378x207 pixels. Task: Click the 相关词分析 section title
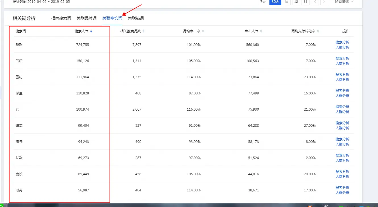pos(24,18)
